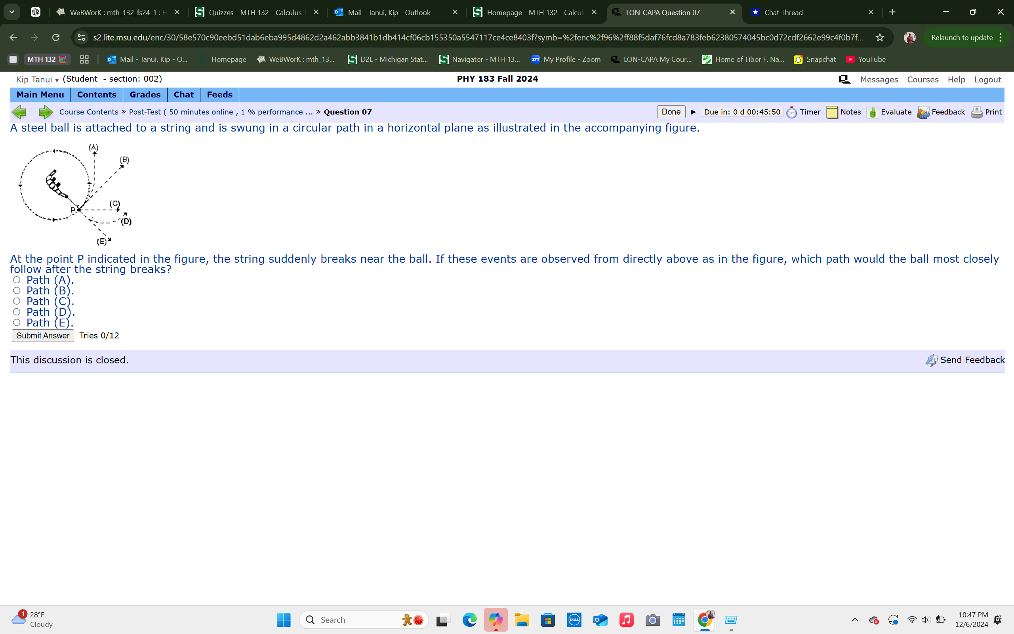Click Relaunch to update in Chrome

pos(961,37)
